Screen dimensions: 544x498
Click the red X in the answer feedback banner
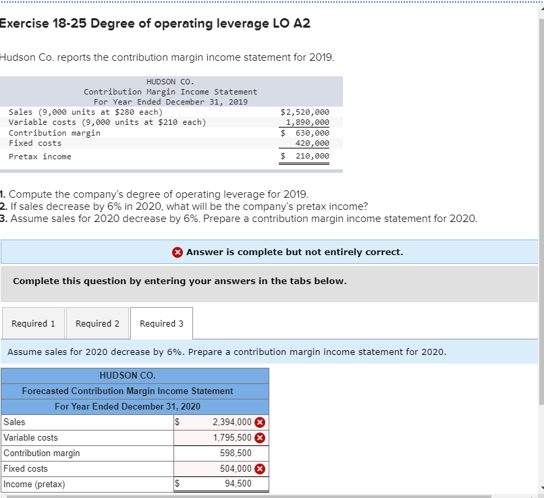(x=178, y=251)
